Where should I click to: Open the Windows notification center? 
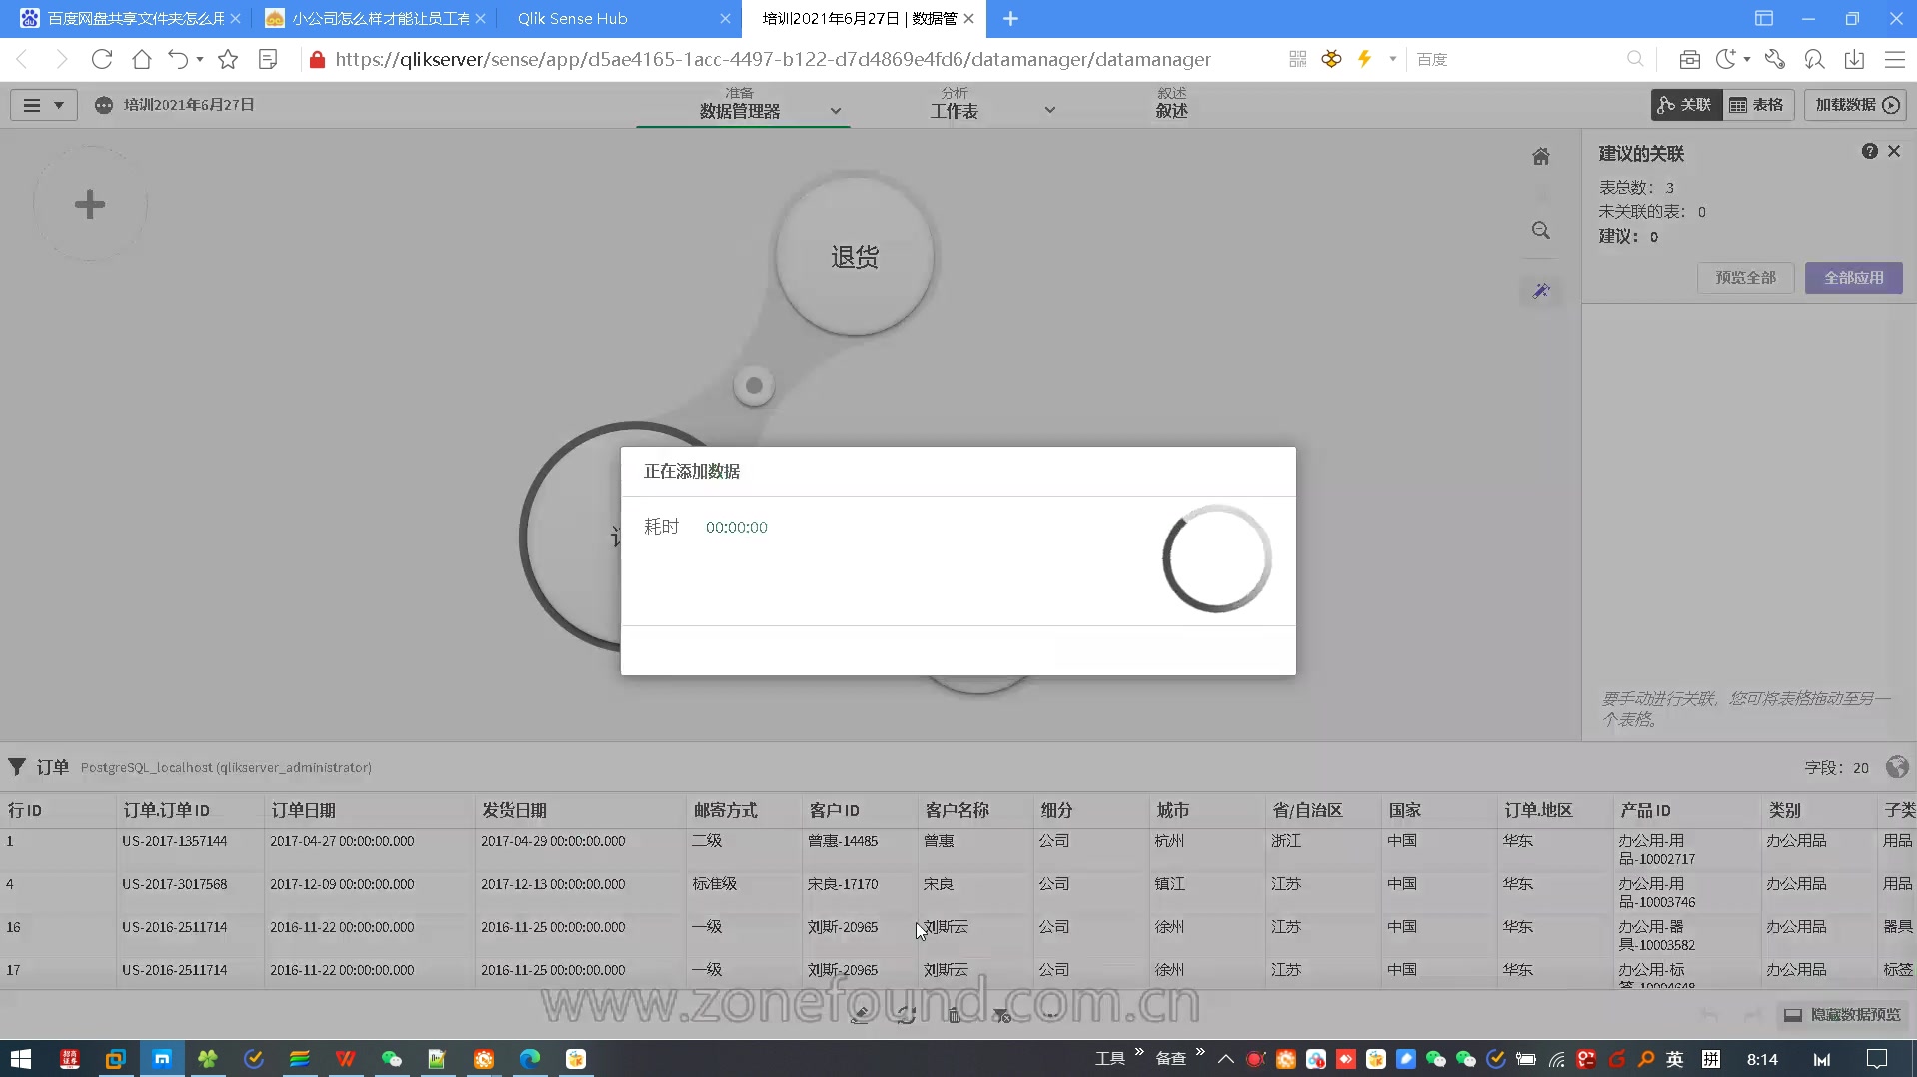(1877, 1059)
